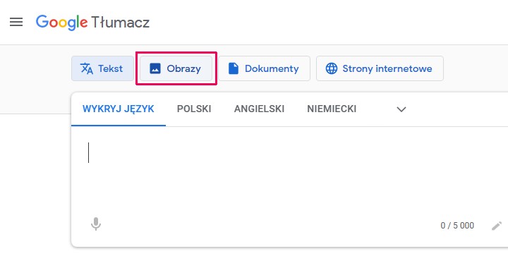Click the Google Tłumacz logo

pyautogui.click(x=92, y=23)
